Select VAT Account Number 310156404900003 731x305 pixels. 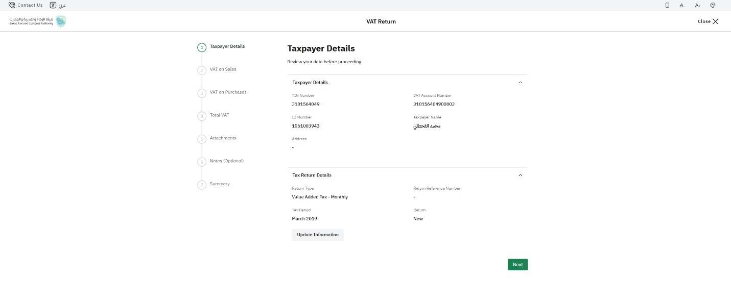click(x=434, y=104)
